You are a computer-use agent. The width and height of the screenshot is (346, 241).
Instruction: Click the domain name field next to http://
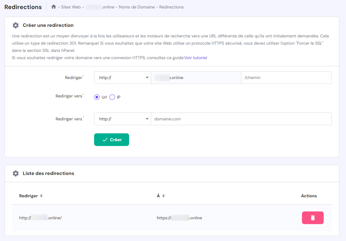pyautogui.click(x=196, y=77)
